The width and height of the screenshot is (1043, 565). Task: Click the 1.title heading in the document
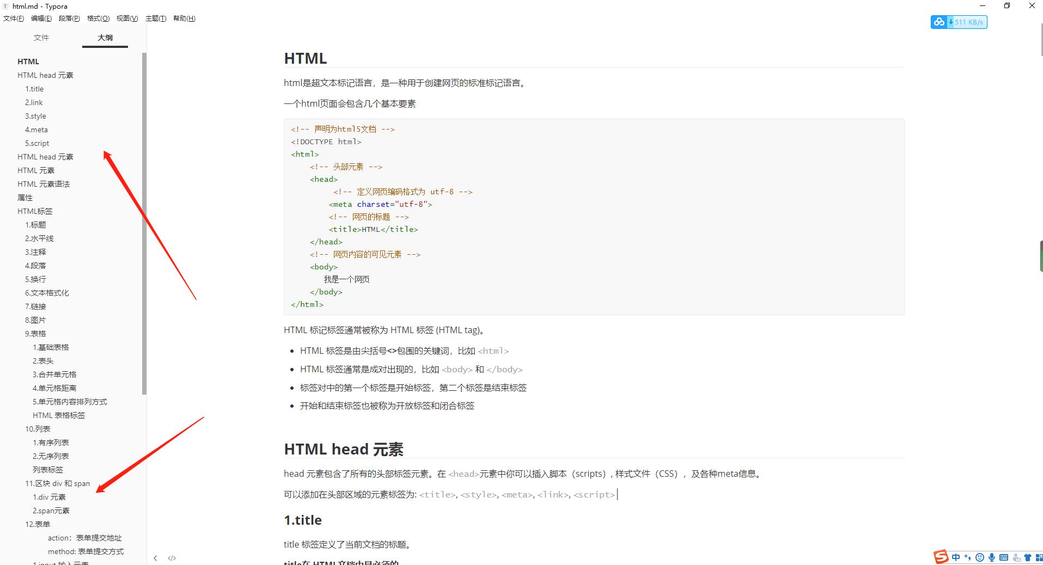click(303, 520)
